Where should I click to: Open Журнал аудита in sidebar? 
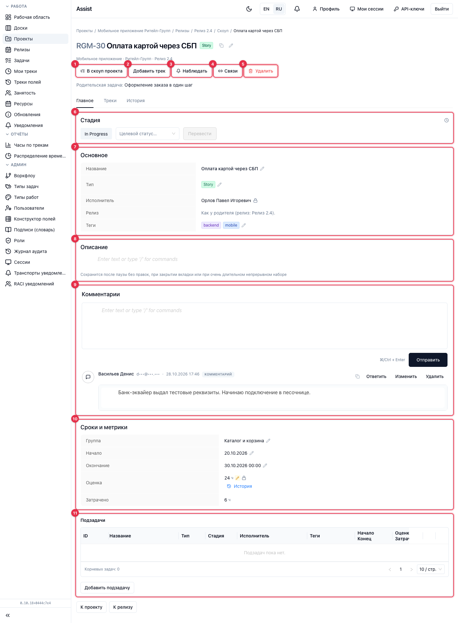36,251
